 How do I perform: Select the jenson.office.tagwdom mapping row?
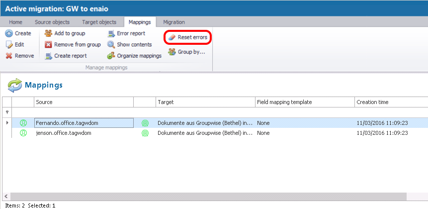point(63,133)
